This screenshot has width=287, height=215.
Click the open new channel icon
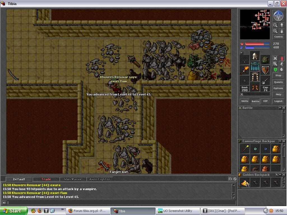coord(230,179)
